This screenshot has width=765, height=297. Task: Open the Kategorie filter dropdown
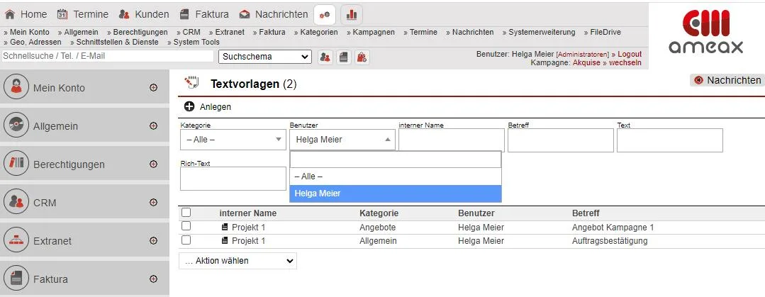(x=233, y=140)
